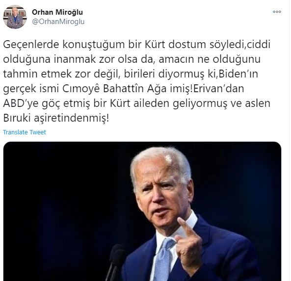Open Orhan Miroğlu's round profile avatar

pos(15,17)
